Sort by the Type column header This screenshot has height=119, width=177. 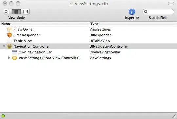click(133, 24)
